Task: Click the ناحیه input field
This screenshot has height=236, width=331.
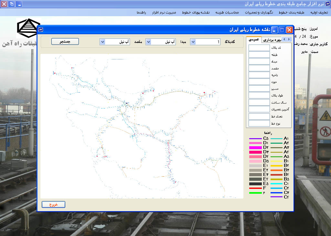Action: tap(259, 75)
